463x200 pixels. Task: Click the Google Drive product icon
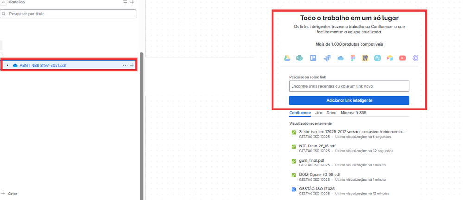(x=287, y=58)
